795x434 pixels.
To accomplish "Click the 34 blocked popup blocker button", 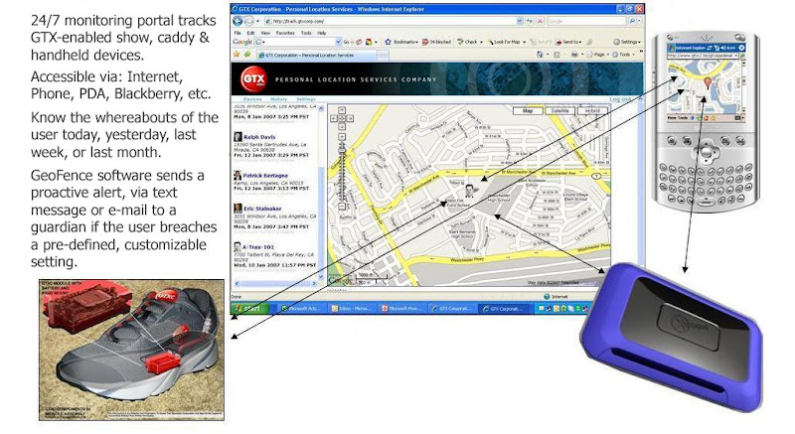I will pos(436,42).
